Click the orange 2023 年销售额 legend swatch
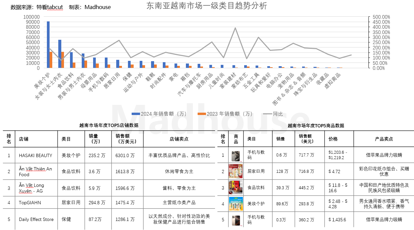 pos(202,114)
